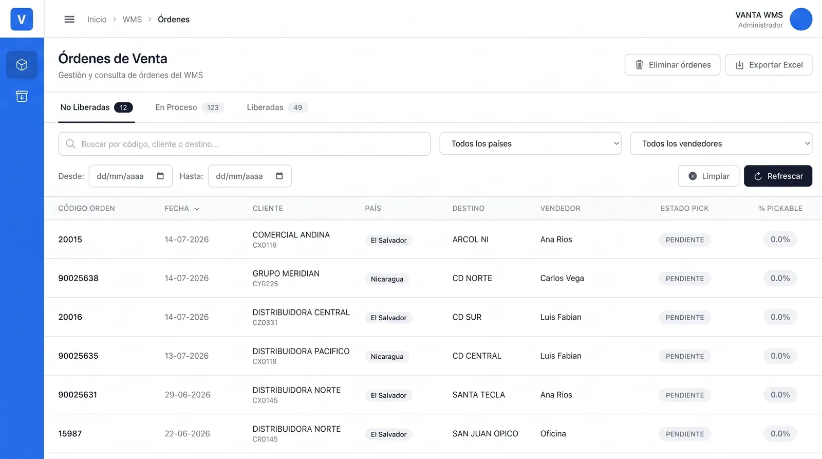Select order code 90025631
This screenshot has height=459, width=822.
[x=78, y=395]
